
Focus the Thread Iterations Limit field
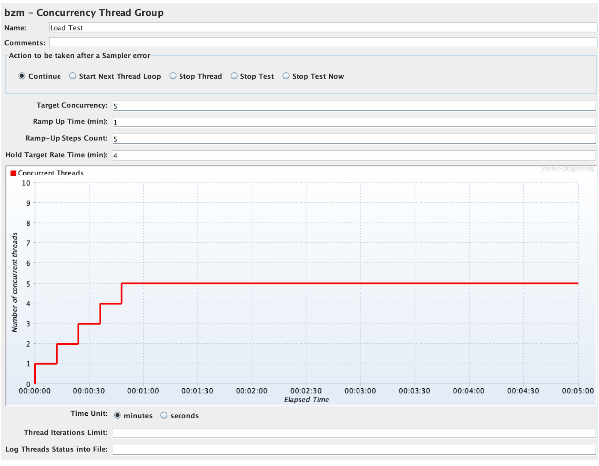353,433
